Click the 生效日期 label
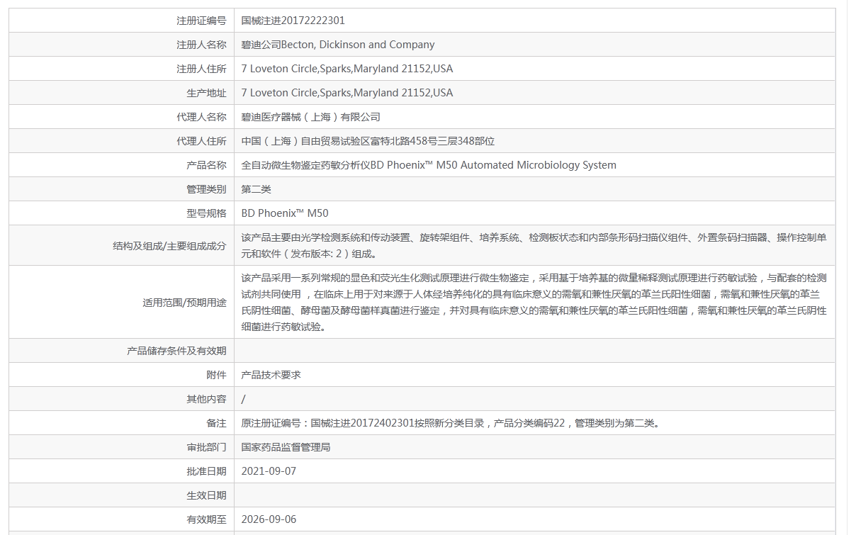Viewport: 856px width, 535px height. 206,495
